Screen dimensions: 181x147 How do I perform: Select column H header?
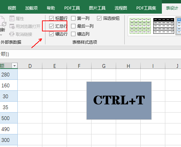coord(128,66)
